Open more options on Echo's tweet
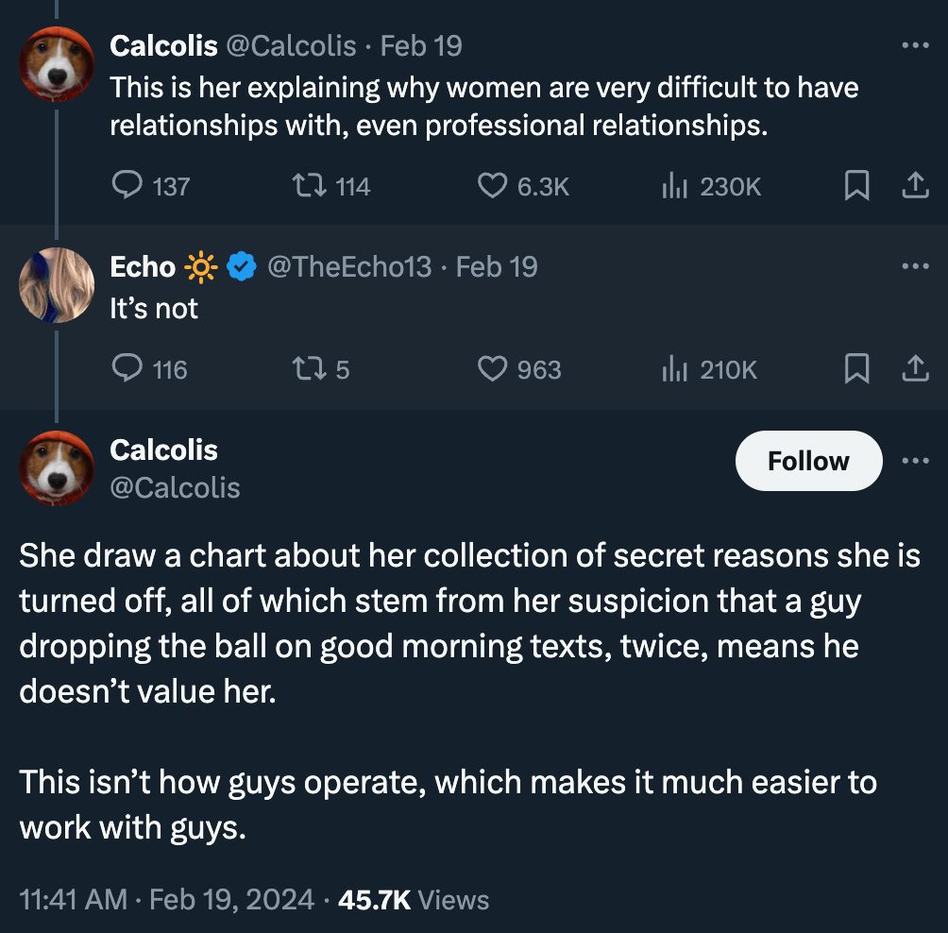Screen dimensions: 948x933 coord(914,267)
